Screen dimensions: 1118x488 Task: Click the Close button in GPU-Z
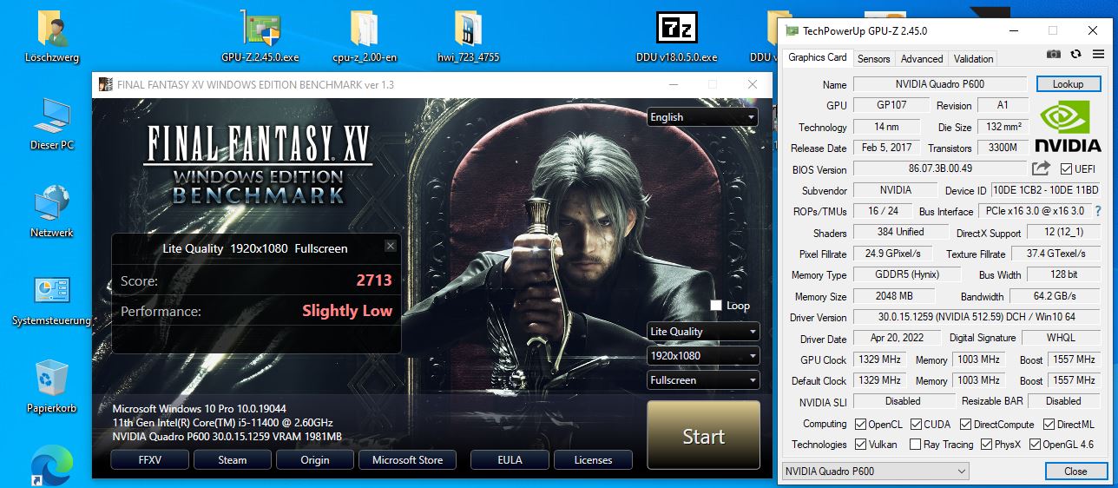(x=1075, y=472)
